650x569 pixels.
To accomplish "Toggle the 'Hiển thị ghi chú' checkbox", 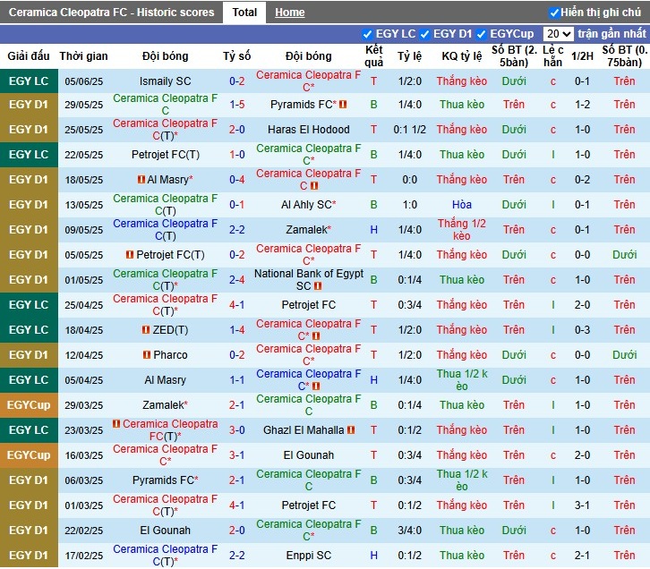I will tap(554, 13).
